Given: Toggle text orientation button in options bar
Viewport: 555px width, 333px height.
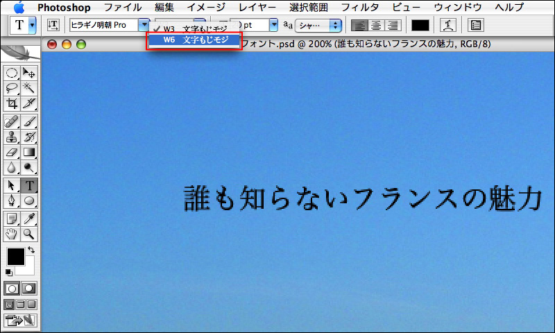Looking at the screenshot, I should click(x=53, y=25).
